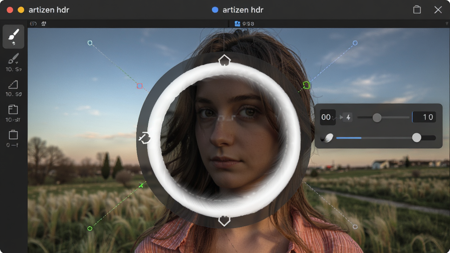This screenshot has width=450, height=253.
Task: Click the clipboard tool labeled 0-f
Action: [13, 138]
